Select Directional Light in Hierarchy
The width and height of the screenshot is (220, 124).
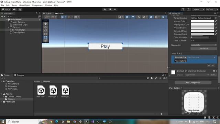[20, 25]
